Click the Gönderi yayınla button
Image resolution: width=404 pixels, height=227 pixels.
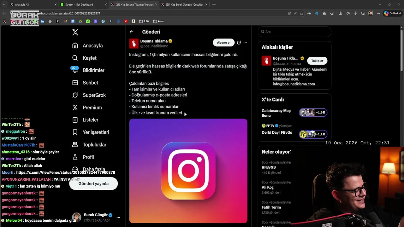point(93,183)
